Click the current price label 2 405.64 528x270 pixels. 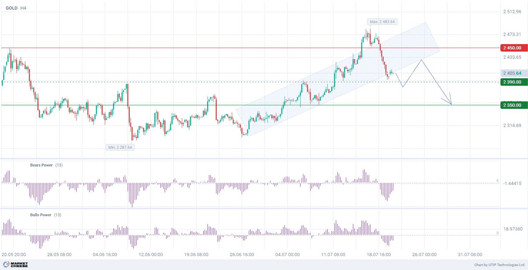[514, 73]
